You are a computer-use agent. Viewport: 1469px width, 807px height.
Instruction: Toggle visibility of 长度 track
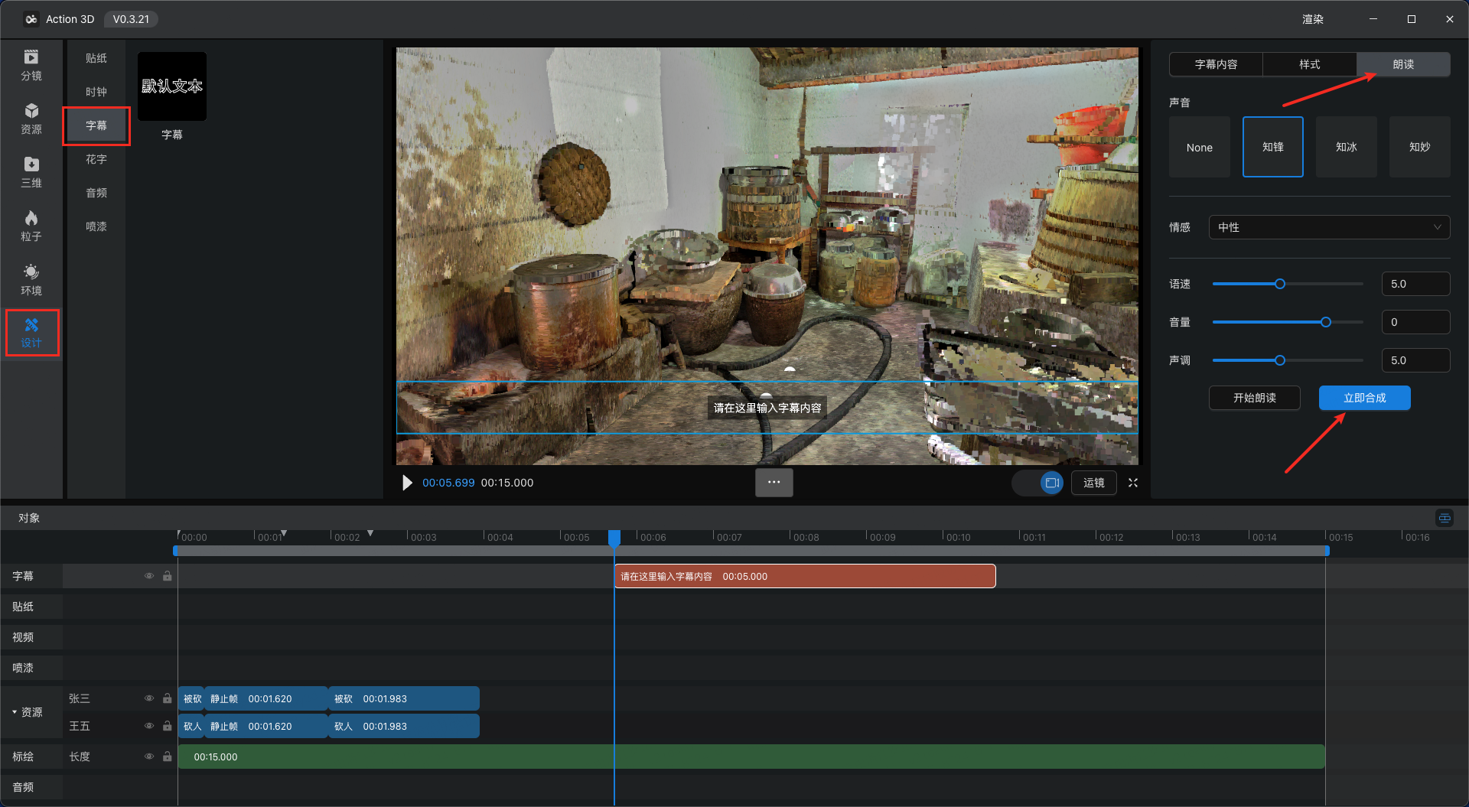pyautogui.click(x=149, y=757)
